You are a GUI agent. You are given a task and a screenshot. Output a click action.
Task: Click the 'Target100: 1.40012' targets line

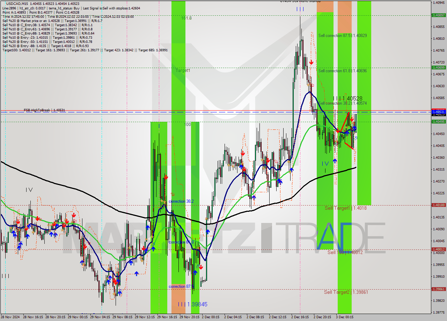click(85, 50)
